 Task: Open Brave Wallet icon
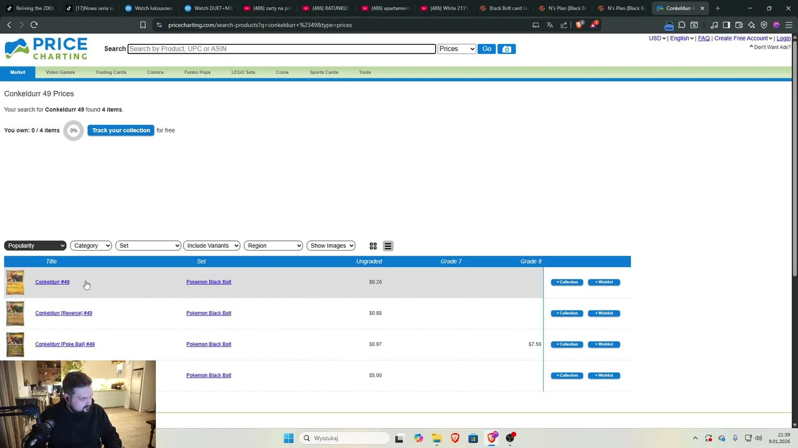click(x=739, y=25)
